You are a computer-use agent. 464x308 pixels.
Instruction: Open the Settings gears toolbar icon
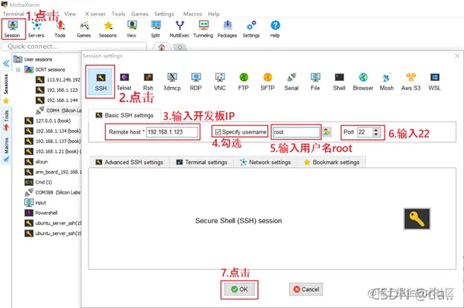[x=251, y=29]
